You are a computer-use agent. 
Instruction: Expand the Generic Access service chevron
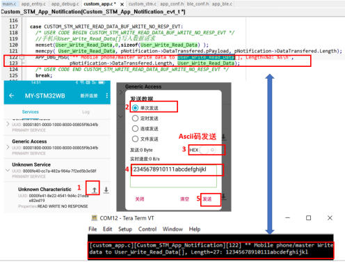tap(8, 147)
